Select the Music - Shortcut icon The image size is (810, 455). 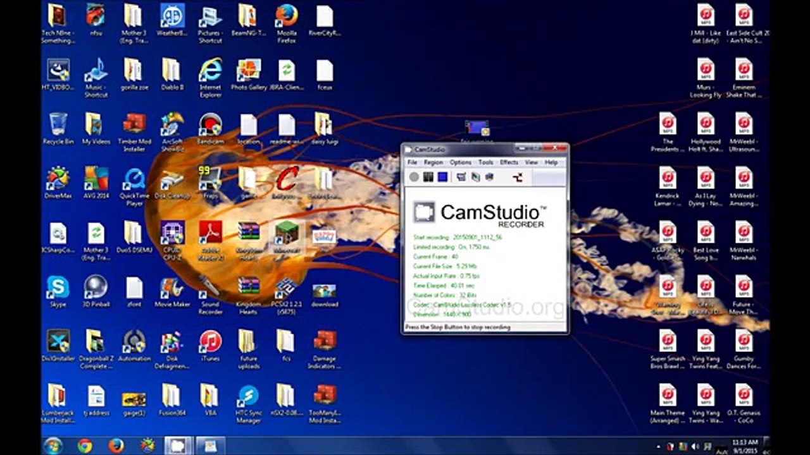(96, 78)
